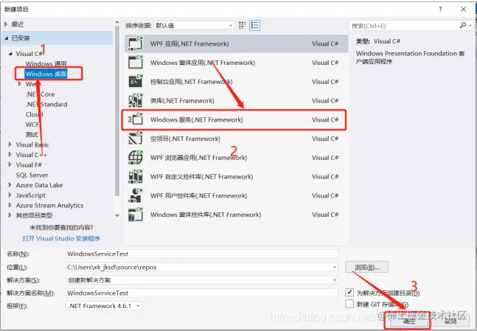Select Windows 窗体控件库(.NET Framework) text

[x=206, y=215]
